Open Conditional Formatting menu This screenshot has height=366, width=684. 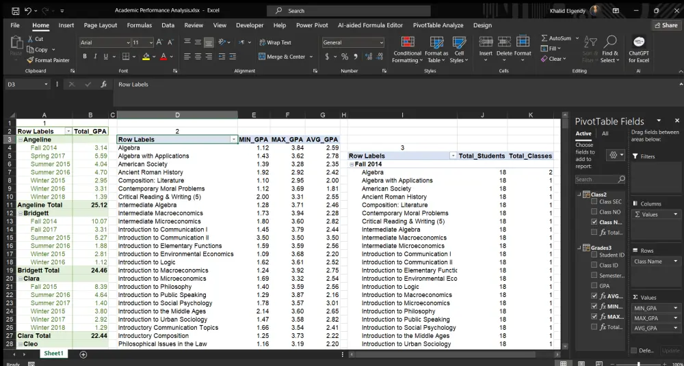(408, 50)
